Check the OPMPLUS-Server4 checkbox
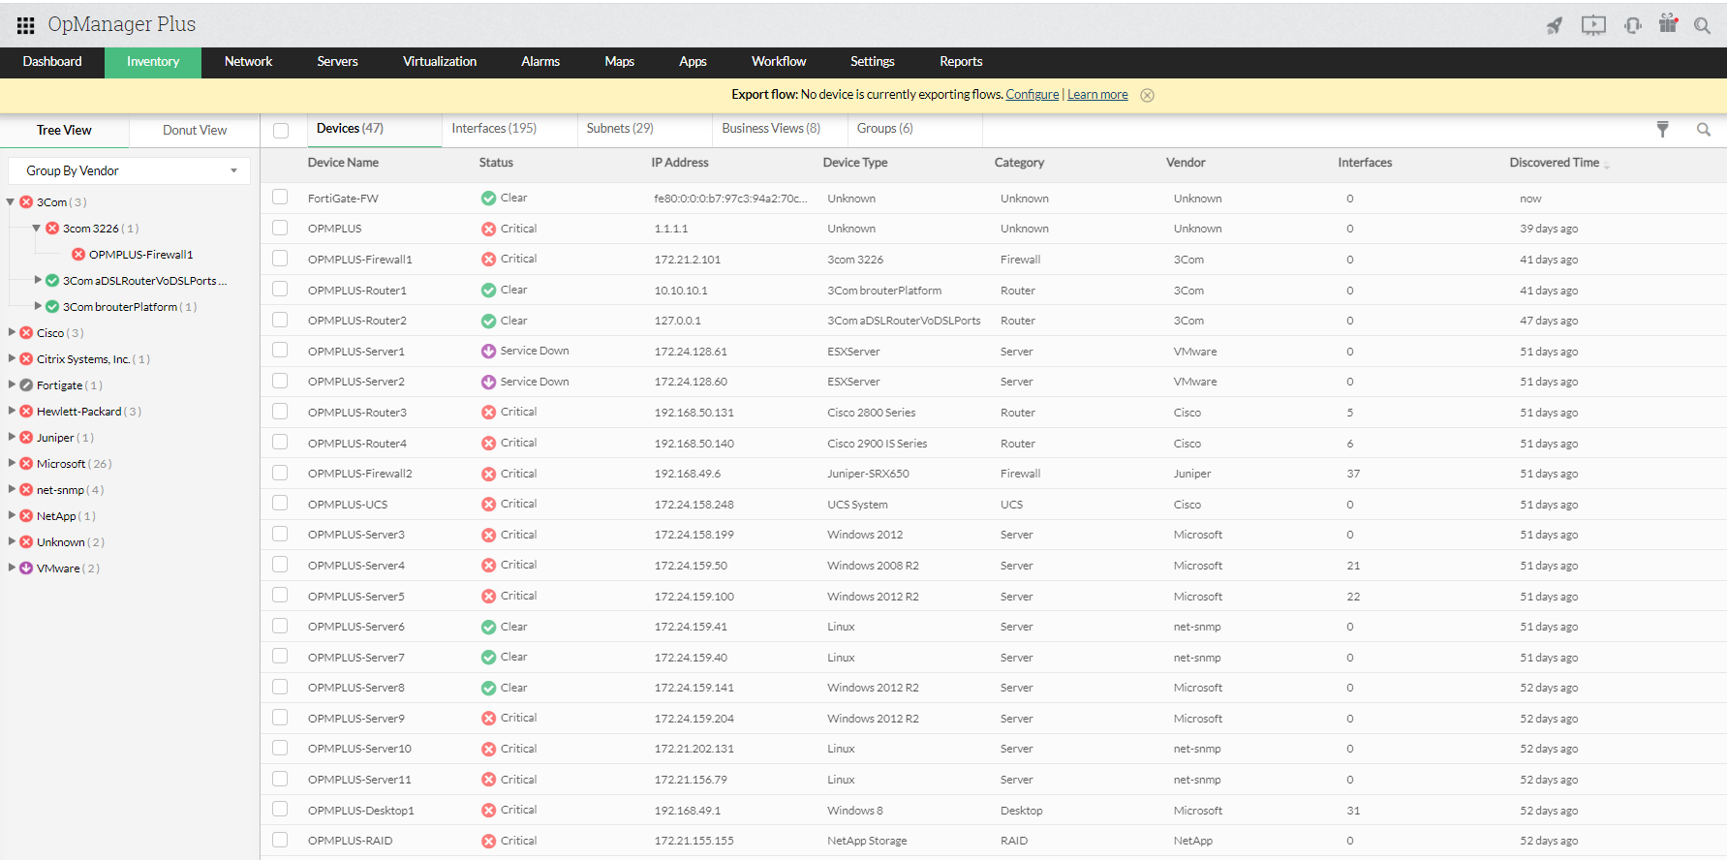The height and width of the screenshot is (860, 1727). pos(280,565)
